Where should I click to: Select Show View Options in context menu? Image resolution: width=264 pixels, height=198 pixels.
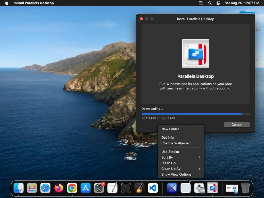pos(181,175)
